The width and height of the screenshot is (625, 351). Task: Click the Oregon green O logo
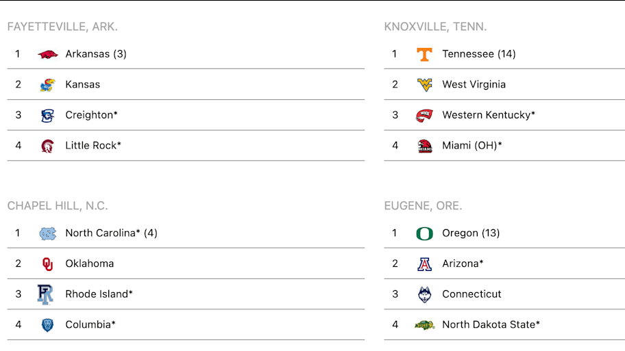coord(424,233)
